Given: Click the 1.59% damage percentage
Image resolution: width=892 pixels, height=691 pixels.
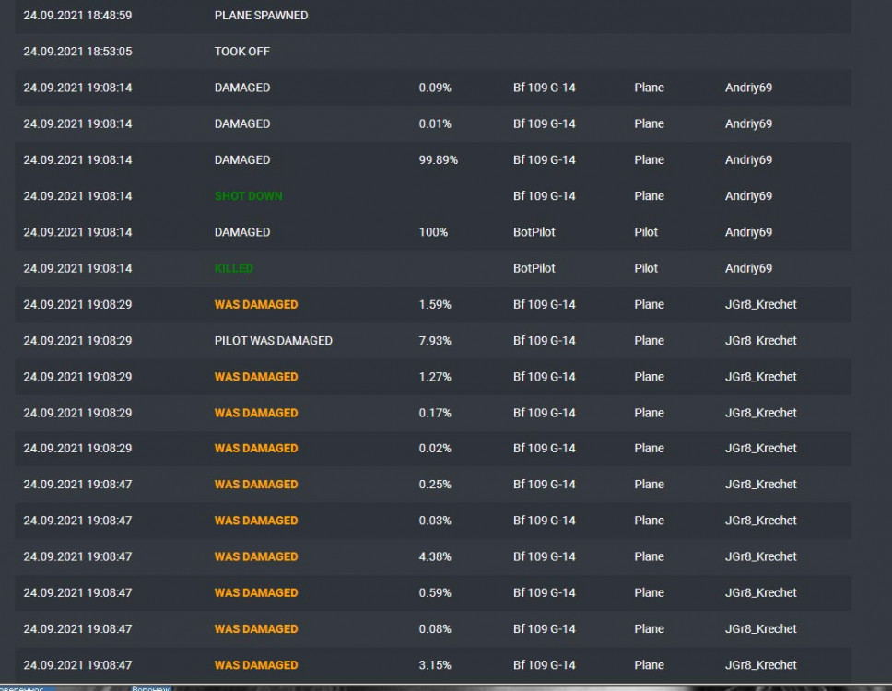Looking at the screenshot, I should coord(435,304).
